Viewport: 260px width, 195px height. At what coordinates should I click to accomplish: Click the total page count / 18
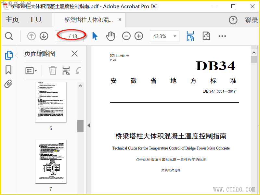(x=73, y=36)
